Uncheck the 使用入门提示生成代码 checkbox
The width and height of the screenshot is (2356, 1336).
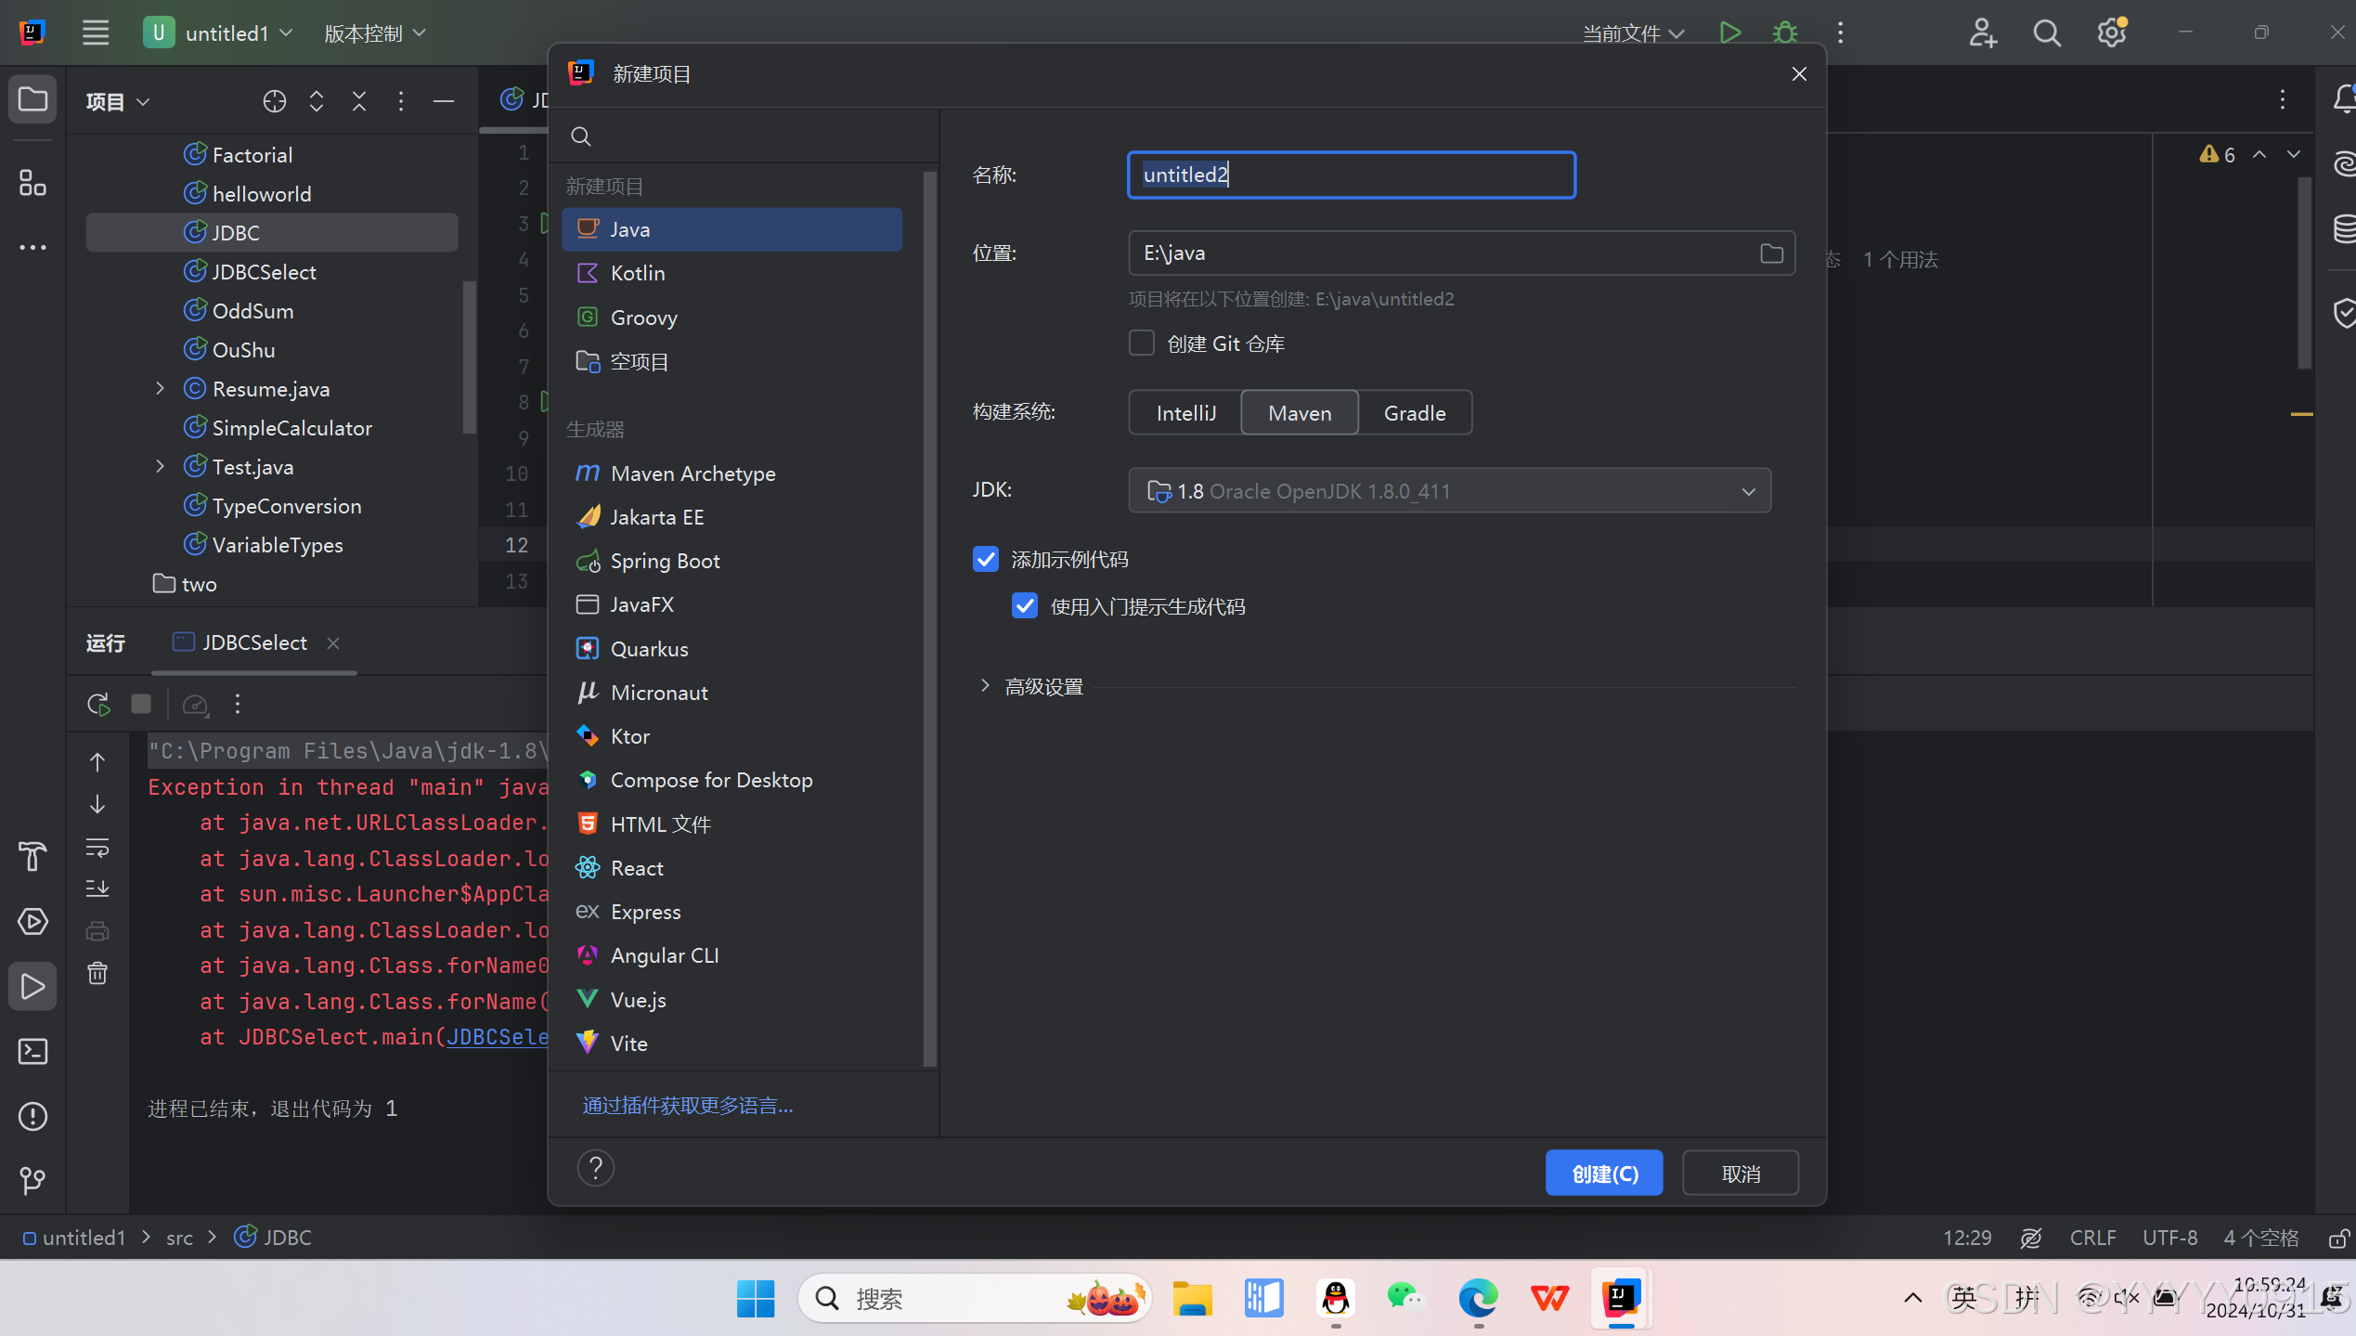pos(1025,606)
